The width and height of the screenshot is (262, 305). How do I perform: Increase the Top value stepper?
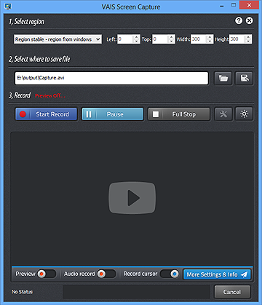(171, 37)
